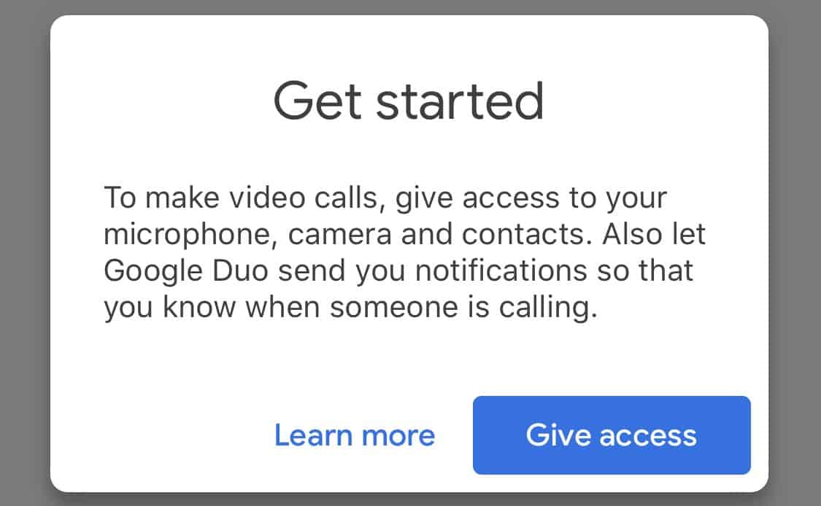Image resolution: width=821 pixels, height=506 pixels.
Task: Click dimmed gray overlay above the dialog
Action: click(410, 7)
